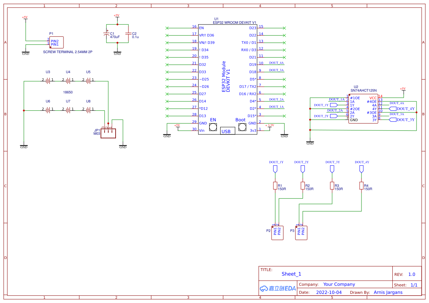
Task: Click the DOUT_4Y net flag near U2
Action: click(x=401, y=108)
